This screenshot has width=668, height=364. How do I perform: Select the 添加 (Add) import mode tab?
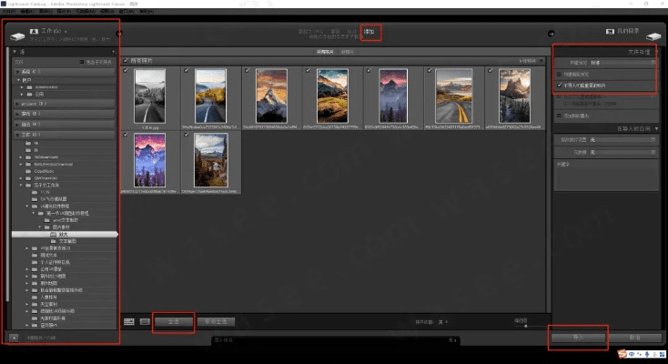pos(369,32)
